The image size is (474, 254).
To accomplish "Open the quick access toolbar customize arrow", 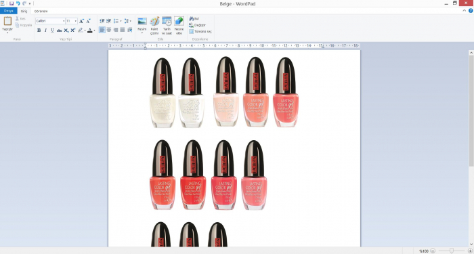I will click(30, 3).
